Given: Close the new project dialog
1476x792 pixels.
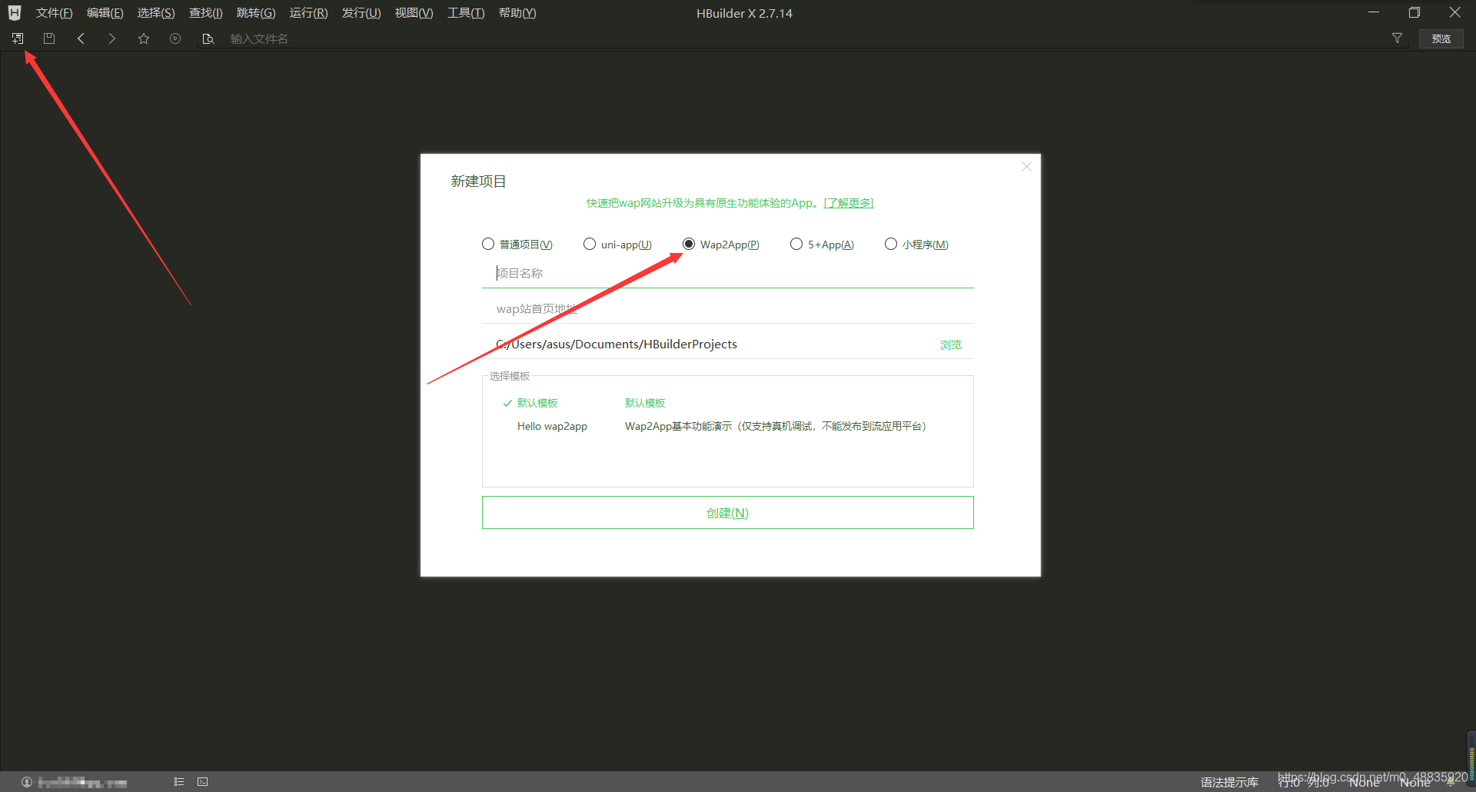Looking at the screenshot, I should tap(1026, 167).
